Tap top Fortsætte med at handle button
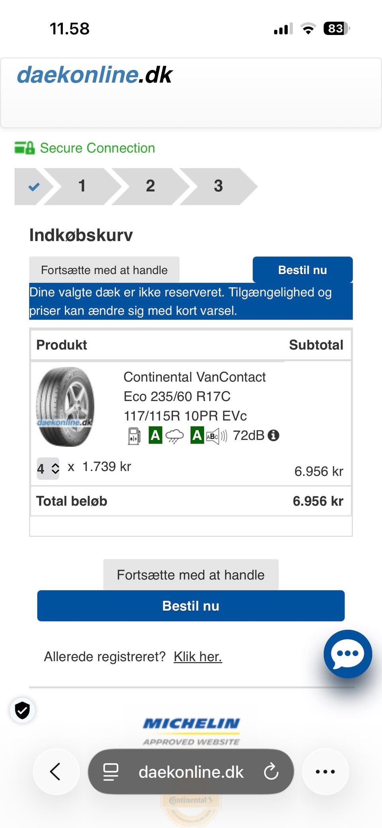The width and height of the screenshot is (382, 828). tap(104, 270)
